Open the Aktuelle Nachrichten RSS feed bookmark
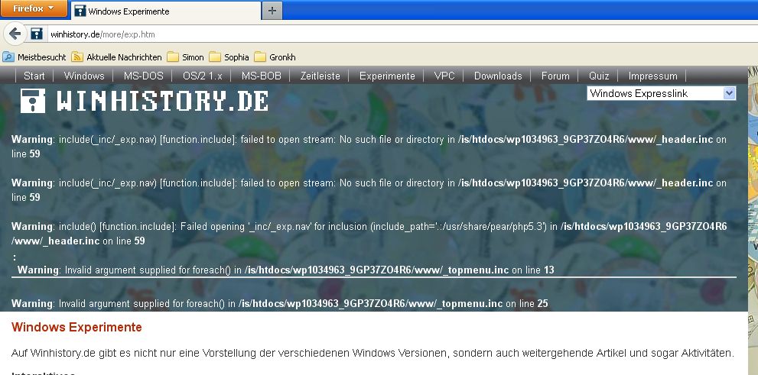The height and width of the screenshot is (375, 758). (x=117, y=57)
